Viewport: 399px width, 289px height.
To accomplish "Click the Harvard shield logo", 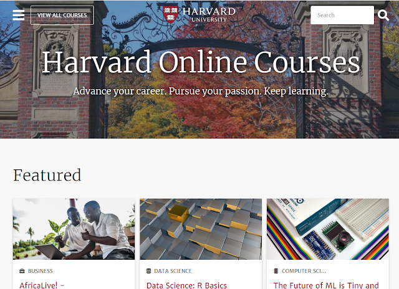I will (170, 14).
